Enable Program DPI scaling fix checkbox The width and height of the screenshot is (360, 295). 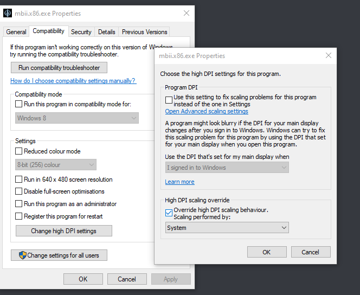click(169, 100)
